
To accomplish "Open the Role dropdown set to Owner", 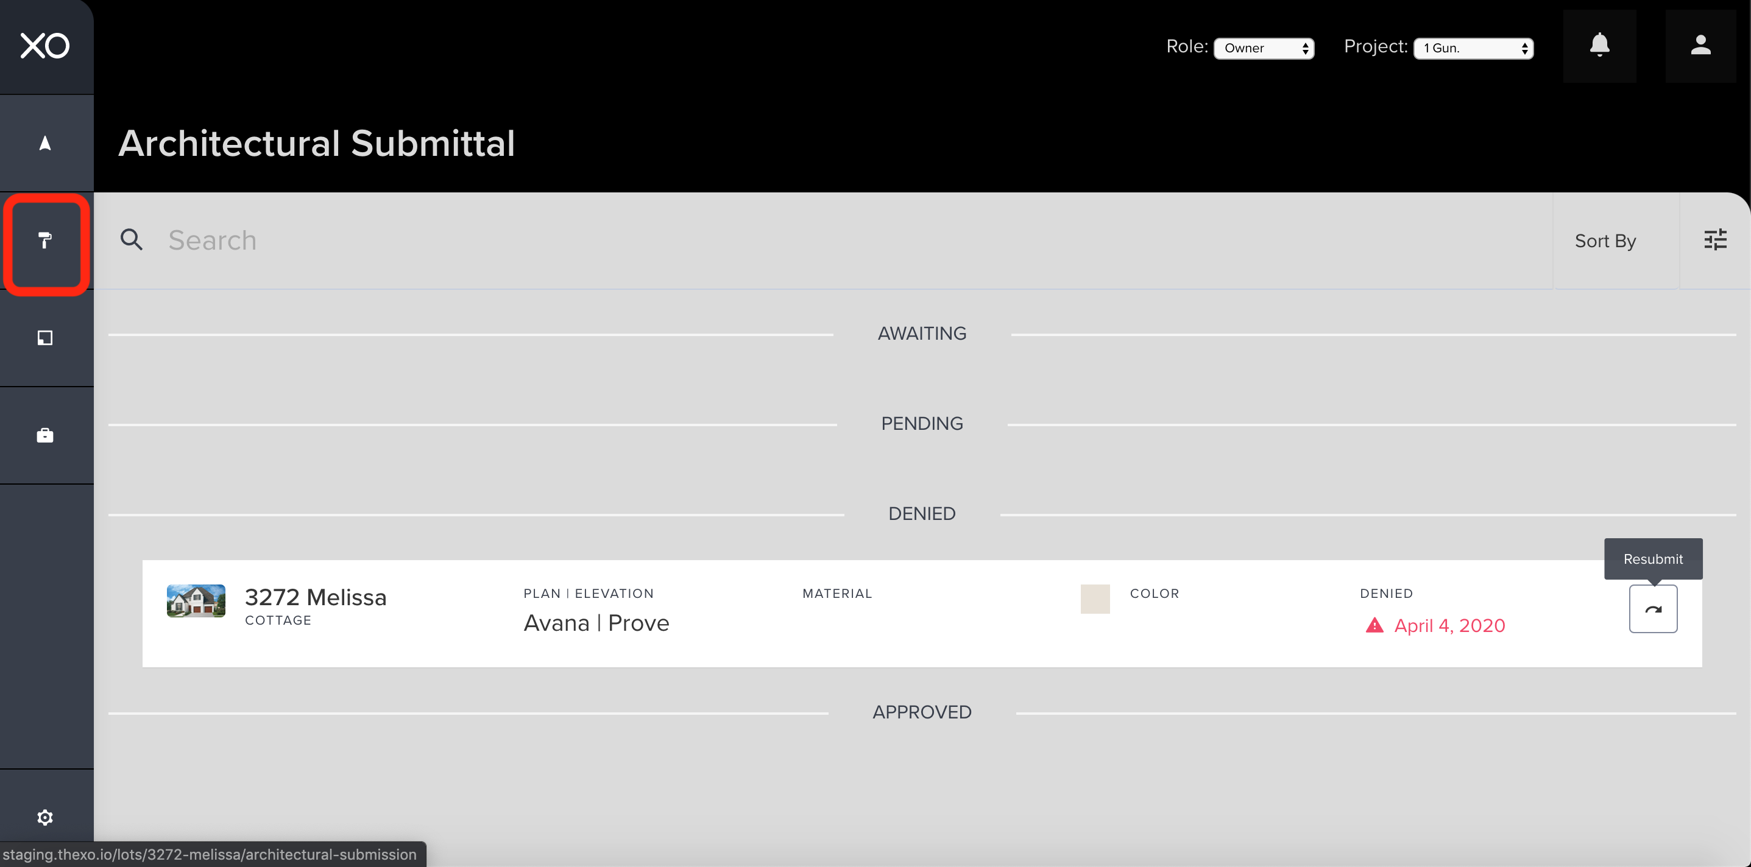I will 1264,48.
